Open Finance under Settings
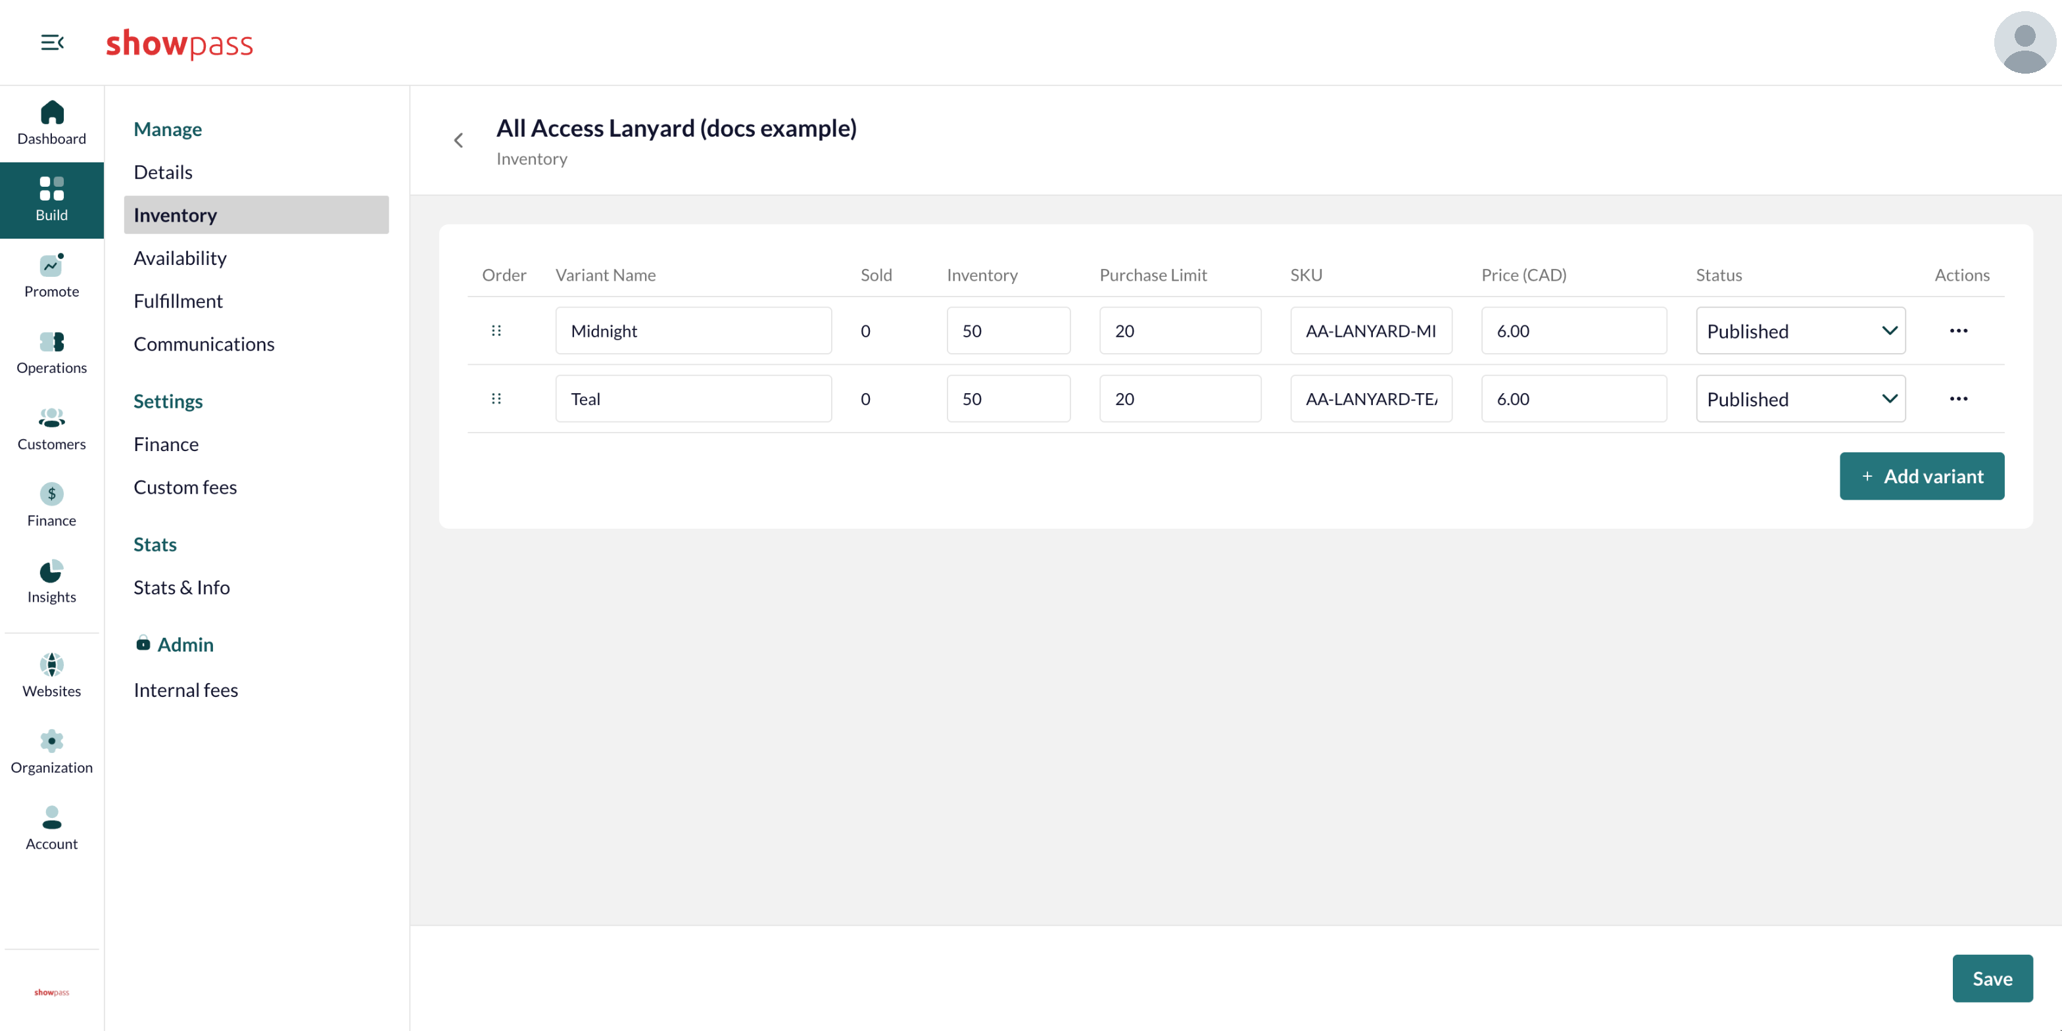The width and height of the screenshot is (2062, 1031). [x=256, y=444]
